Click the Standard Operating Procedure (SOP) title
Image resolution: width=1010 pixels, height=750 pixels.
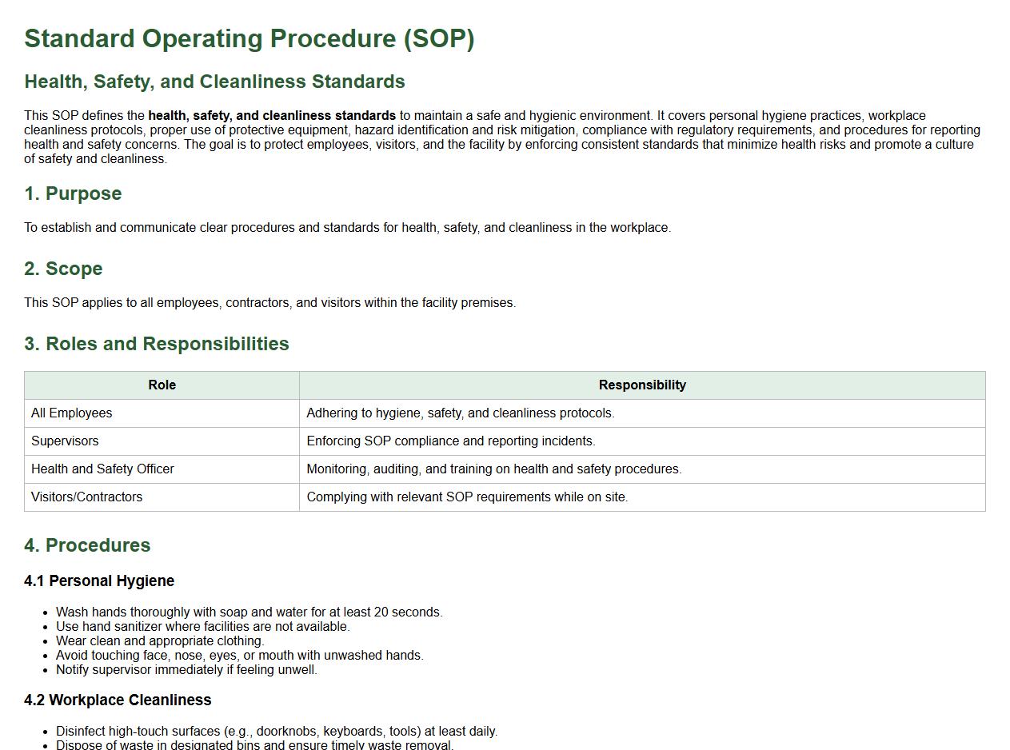coord(249,38)
